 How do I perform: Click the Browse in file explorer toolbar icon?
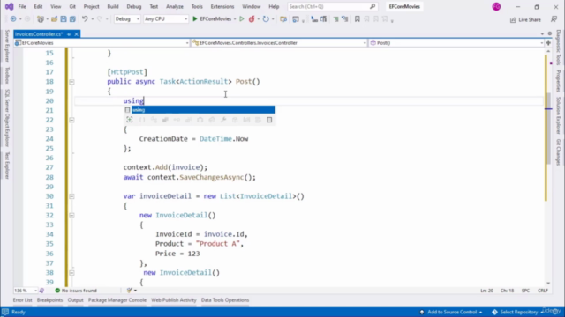(283, 19)
